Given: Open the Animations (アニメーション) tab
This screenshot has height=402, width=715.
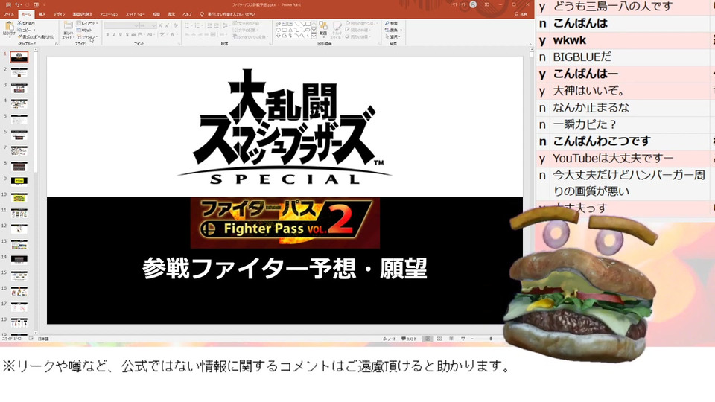Looking at the screenshot, I should pyautogui.click(x=109, y=15).
